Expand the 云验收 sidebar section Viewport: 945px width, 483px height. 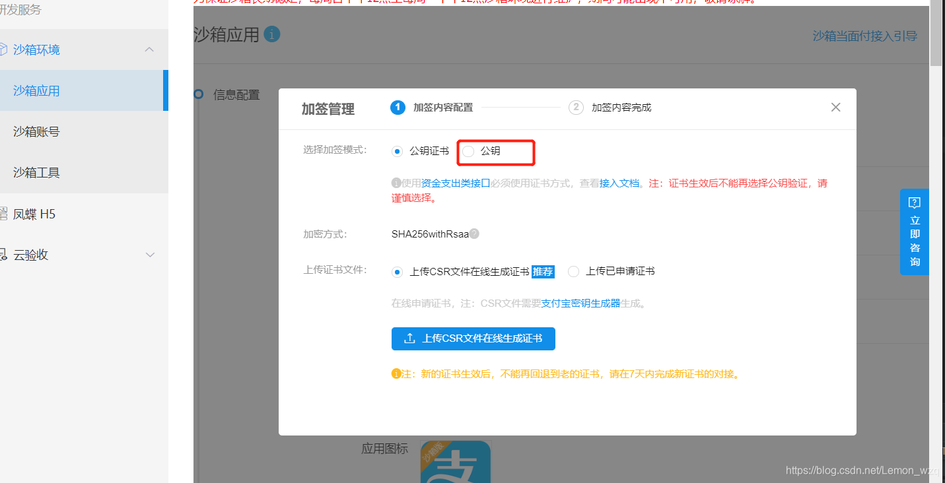click(x=150, y=255)
